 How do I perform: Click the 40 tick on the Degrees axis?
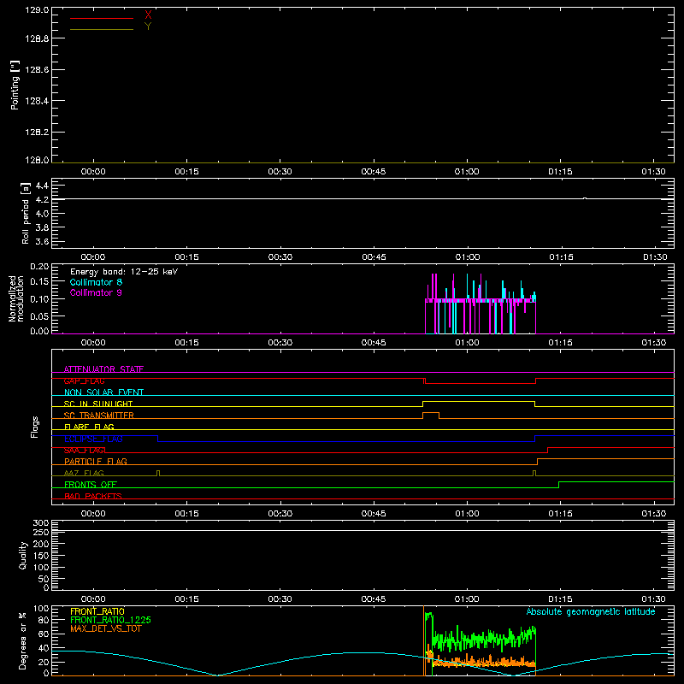click(44, 648)
